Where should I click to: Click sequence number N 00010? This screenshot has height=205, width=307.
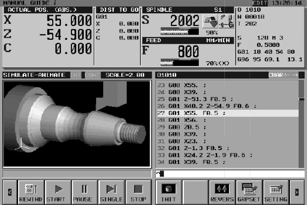pos(251,17)
